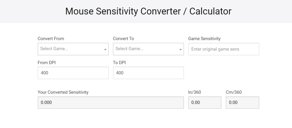Click the "From DPI" label
Viewport: 292px width, 128px height.
tap(47, 63)
